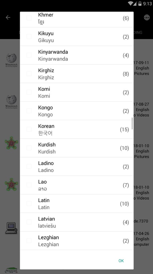Tap the Kikuyu count label (2)
The image size is (153, 274).
point(126,37)
